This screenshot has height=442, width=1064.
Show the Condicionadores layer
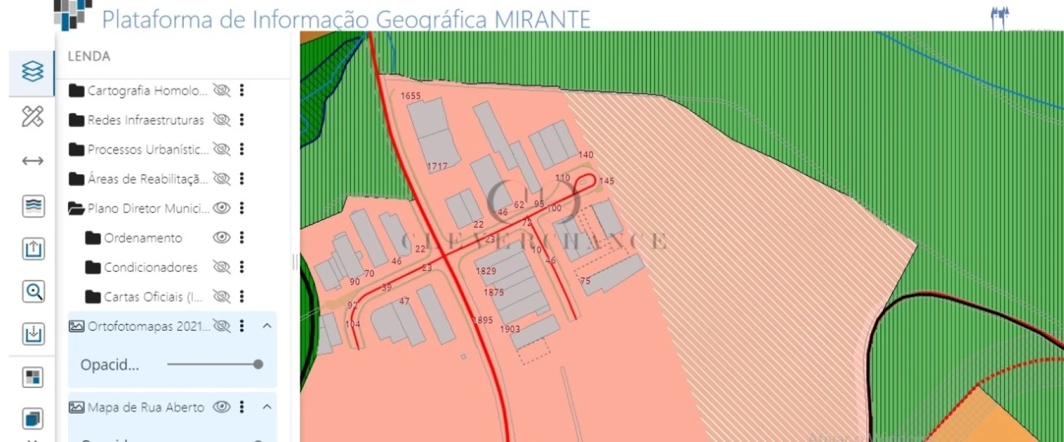point(222,266)
